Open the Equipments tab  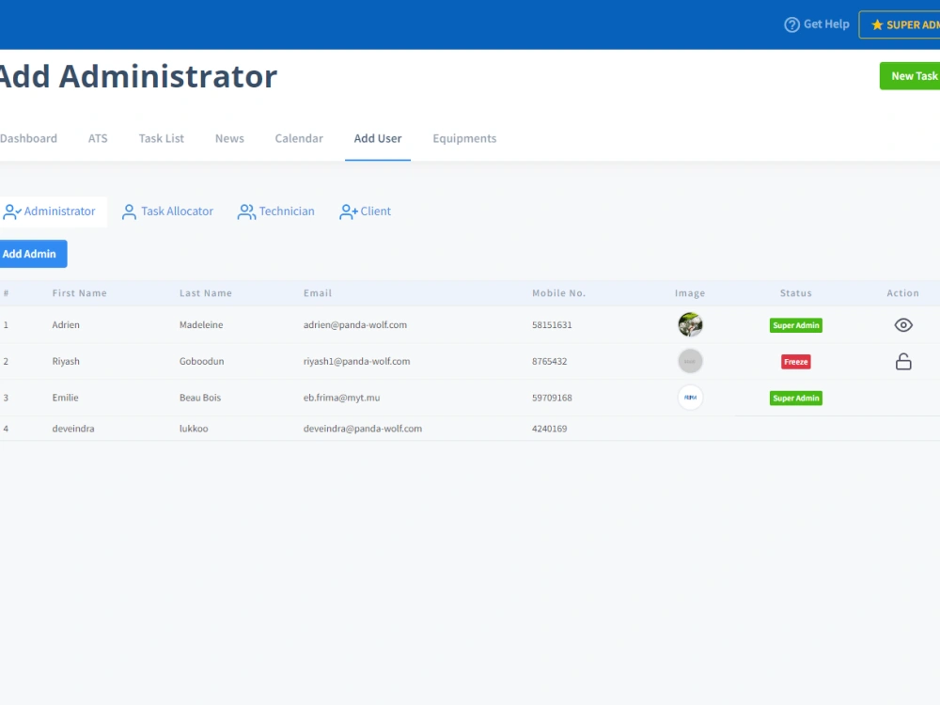point(464,138)
